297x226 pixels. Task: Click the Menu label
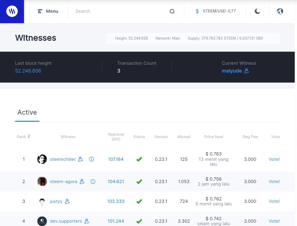point(52,12)
